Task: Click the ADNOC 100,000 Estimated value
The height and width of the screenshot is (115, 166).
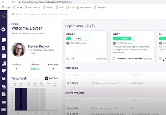Action: pyautogui.click(x=78, y=43)
